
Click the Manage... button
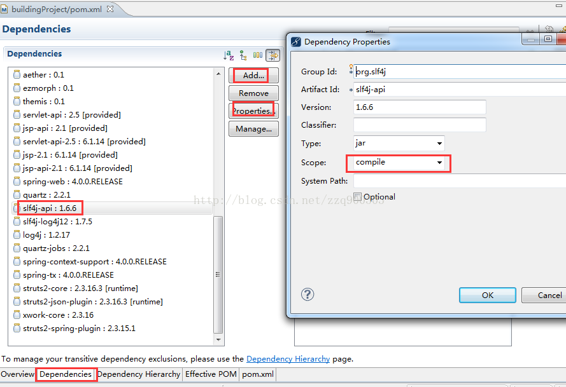pyautogui.click(x=253, y=128)
